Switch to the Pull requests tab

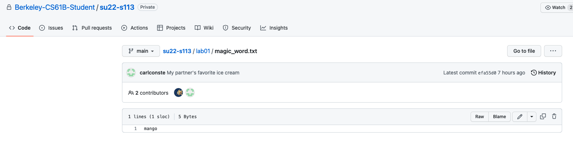[92, 28]
